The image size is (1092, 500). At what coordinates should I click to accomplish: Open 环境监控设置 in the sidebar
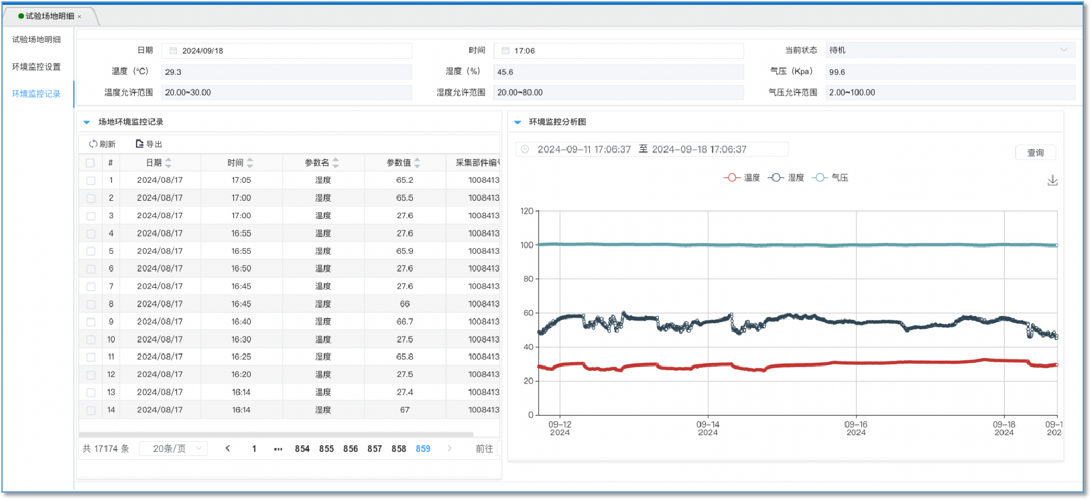click(36, 67)
